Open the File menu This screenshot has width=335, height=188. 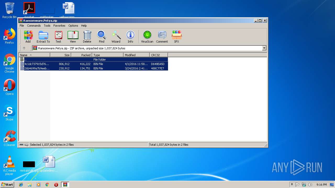(x=22, y=26)
